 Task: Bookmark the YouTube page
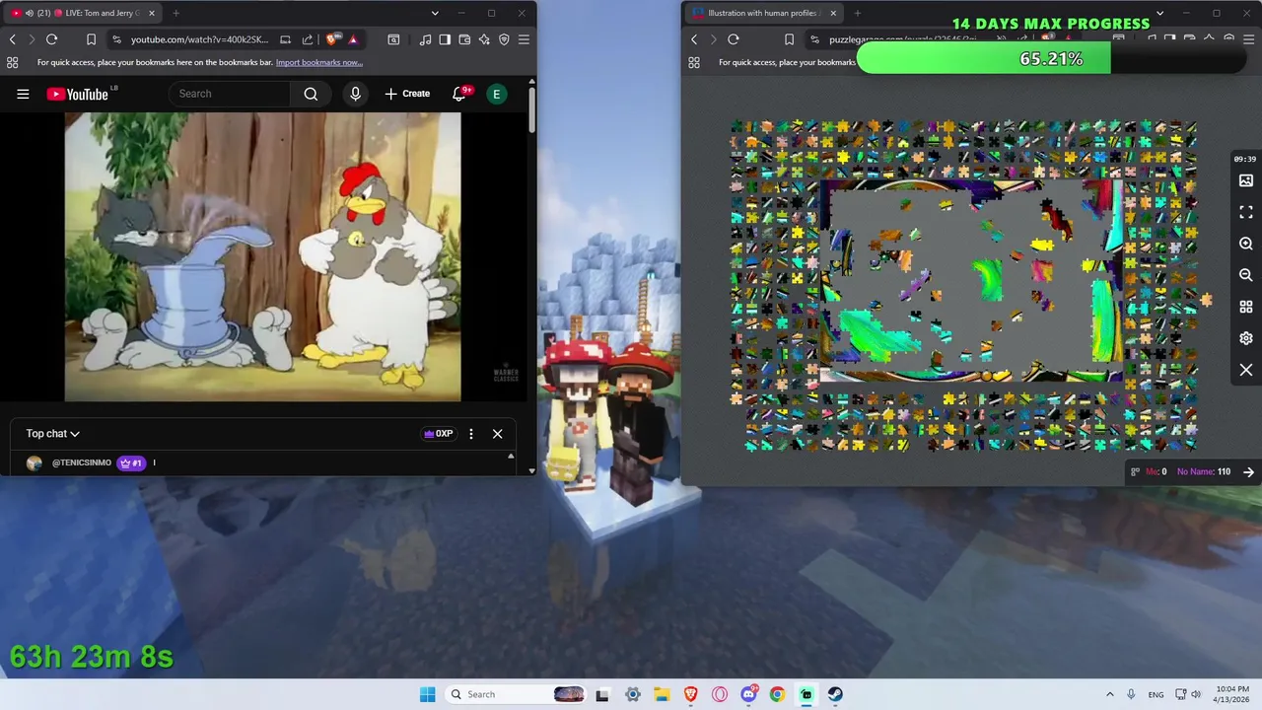91,39
